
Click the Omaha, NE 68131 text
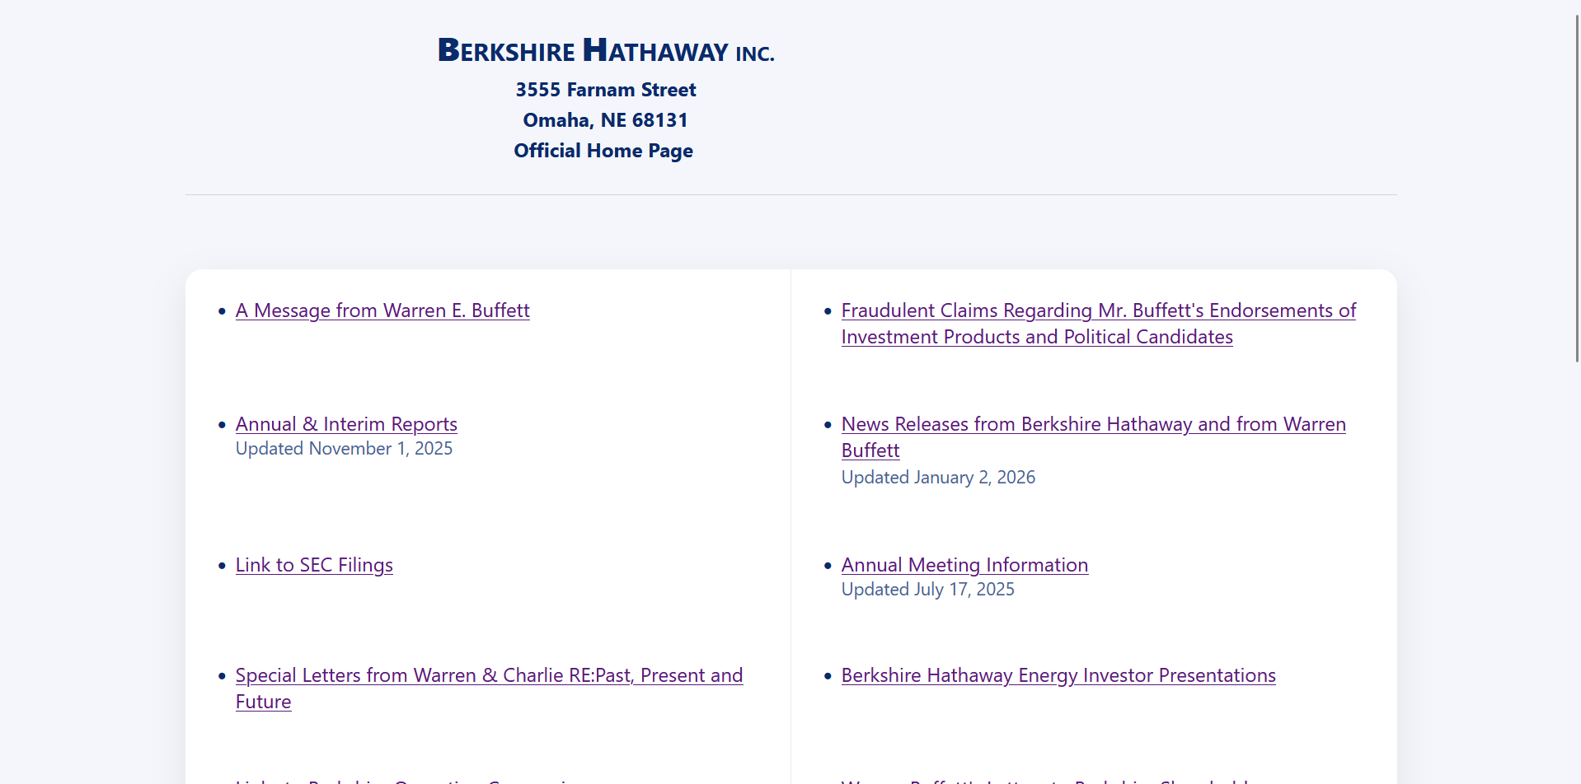pyautogui.click(x=606, y=120)
